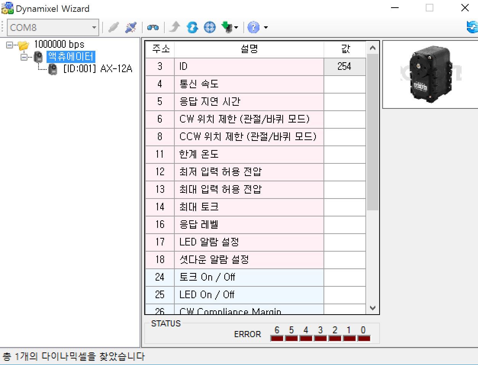Close the Dynamixel Wizard window
Viewport: 478px width, 365px height.
tap(465, 8)
